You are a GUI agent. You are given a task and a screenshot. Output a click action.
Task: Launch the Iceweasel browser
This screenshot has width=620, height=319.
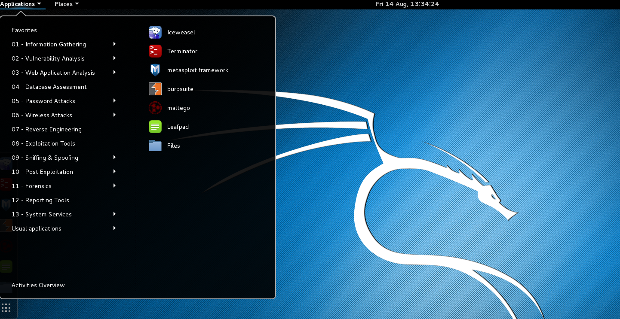(181, 32)
